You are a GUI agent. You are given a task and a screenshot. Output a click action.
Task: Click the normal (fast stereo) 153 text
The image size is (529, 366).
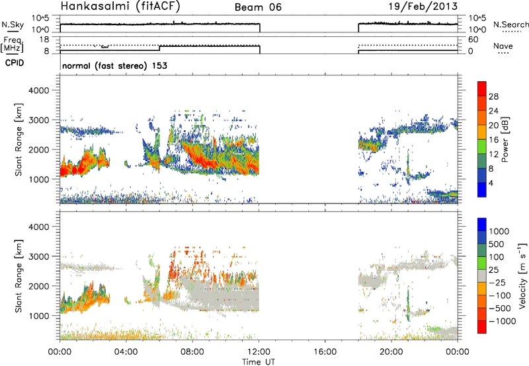pos(114,65)
